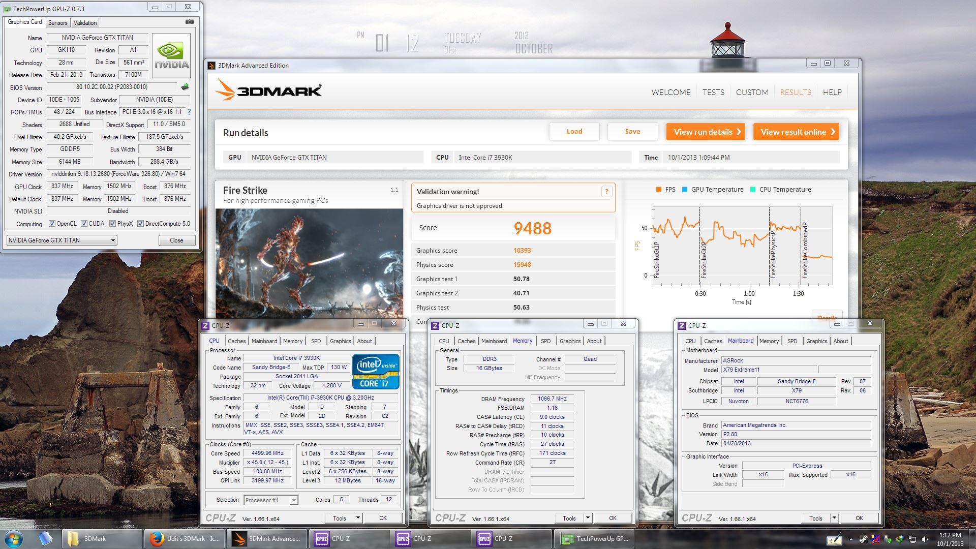Click the colorful tray icon right of Steam

[876, 540]
